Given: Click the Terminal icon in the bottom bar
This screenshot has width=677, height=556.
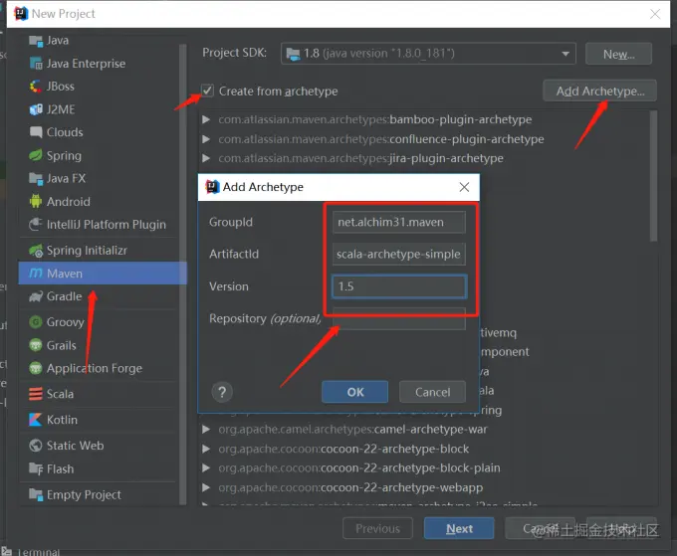Looking at the screenshot, I should 7,551.
